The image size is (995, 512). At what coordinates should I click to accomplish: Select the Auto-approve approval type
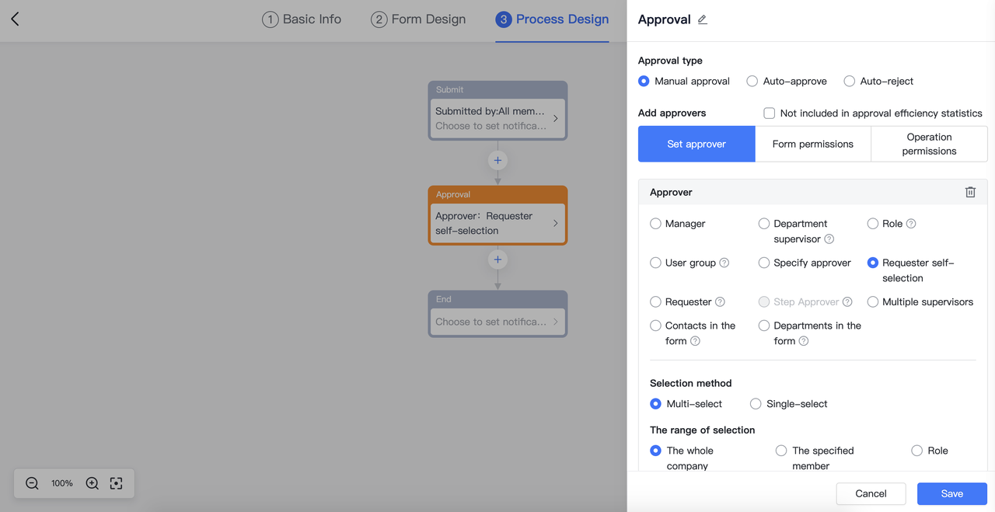click(752, 81)
